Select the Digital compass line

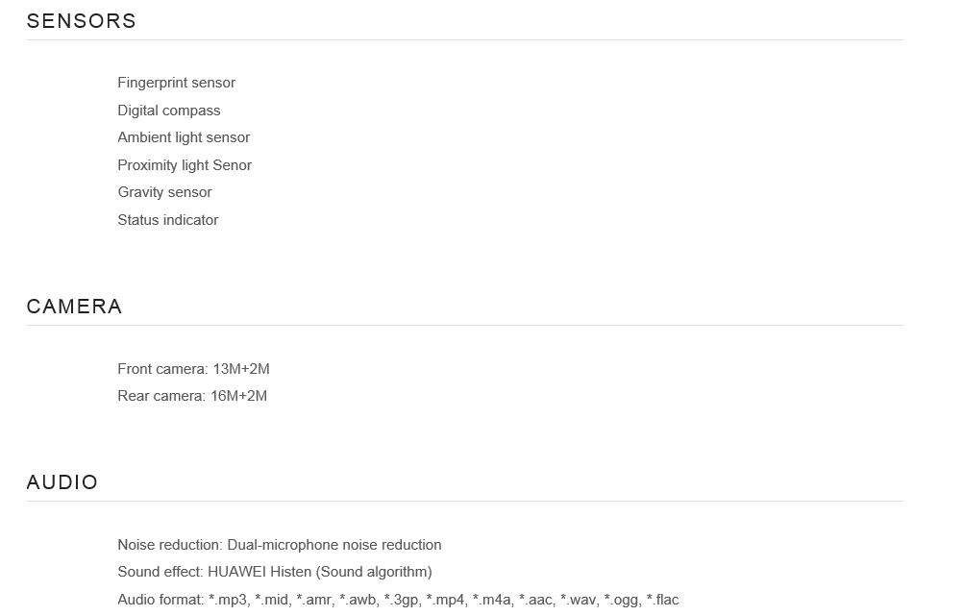click(168, 111)
